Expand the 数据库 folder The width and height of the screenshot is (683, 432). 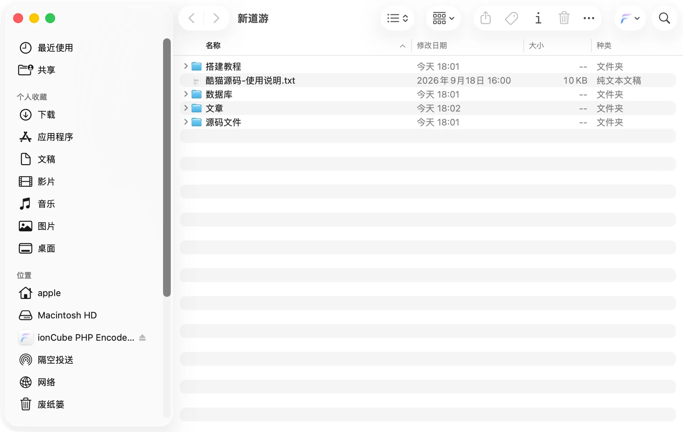pos(186,94)
